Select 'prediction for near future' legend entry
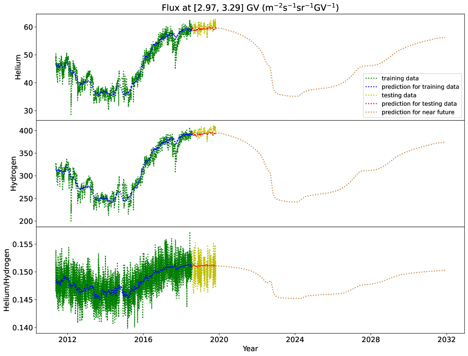 [419, 112]
